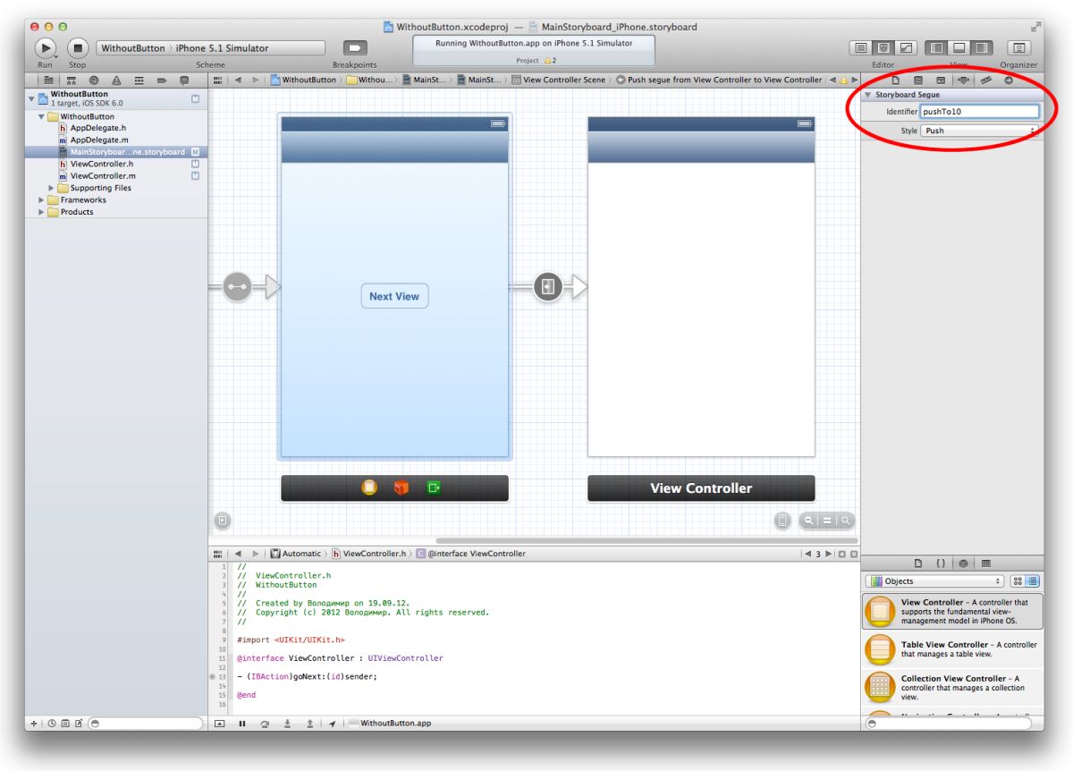The height and width of the screenshot is (771, 1073).
Task: Click the step over debug button
Action: coord(265,724)
